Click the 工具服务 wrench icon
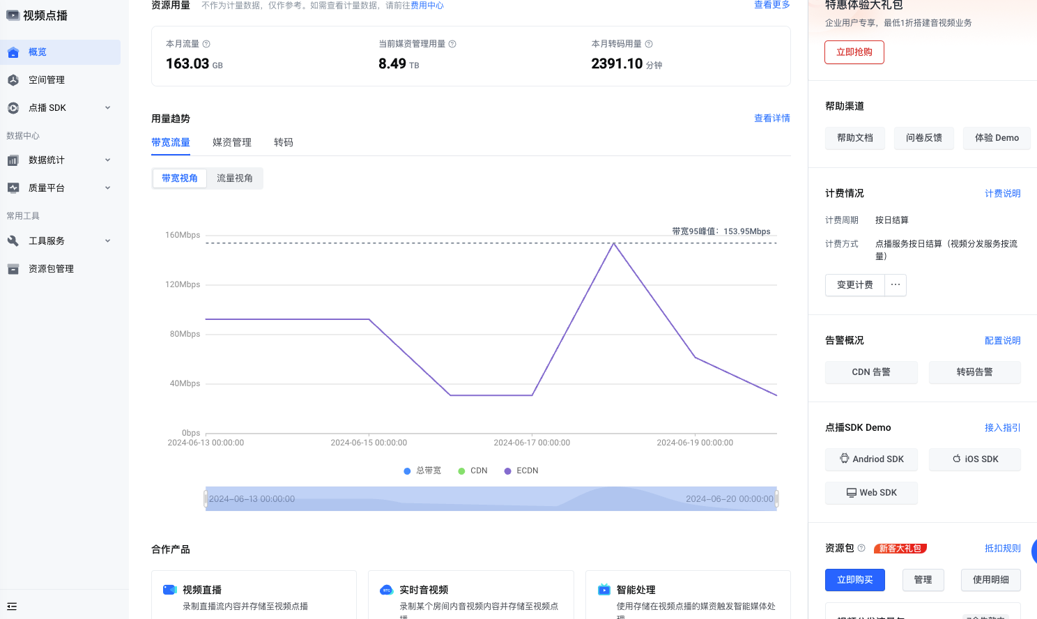1037x619 pixels. [13, 241]
